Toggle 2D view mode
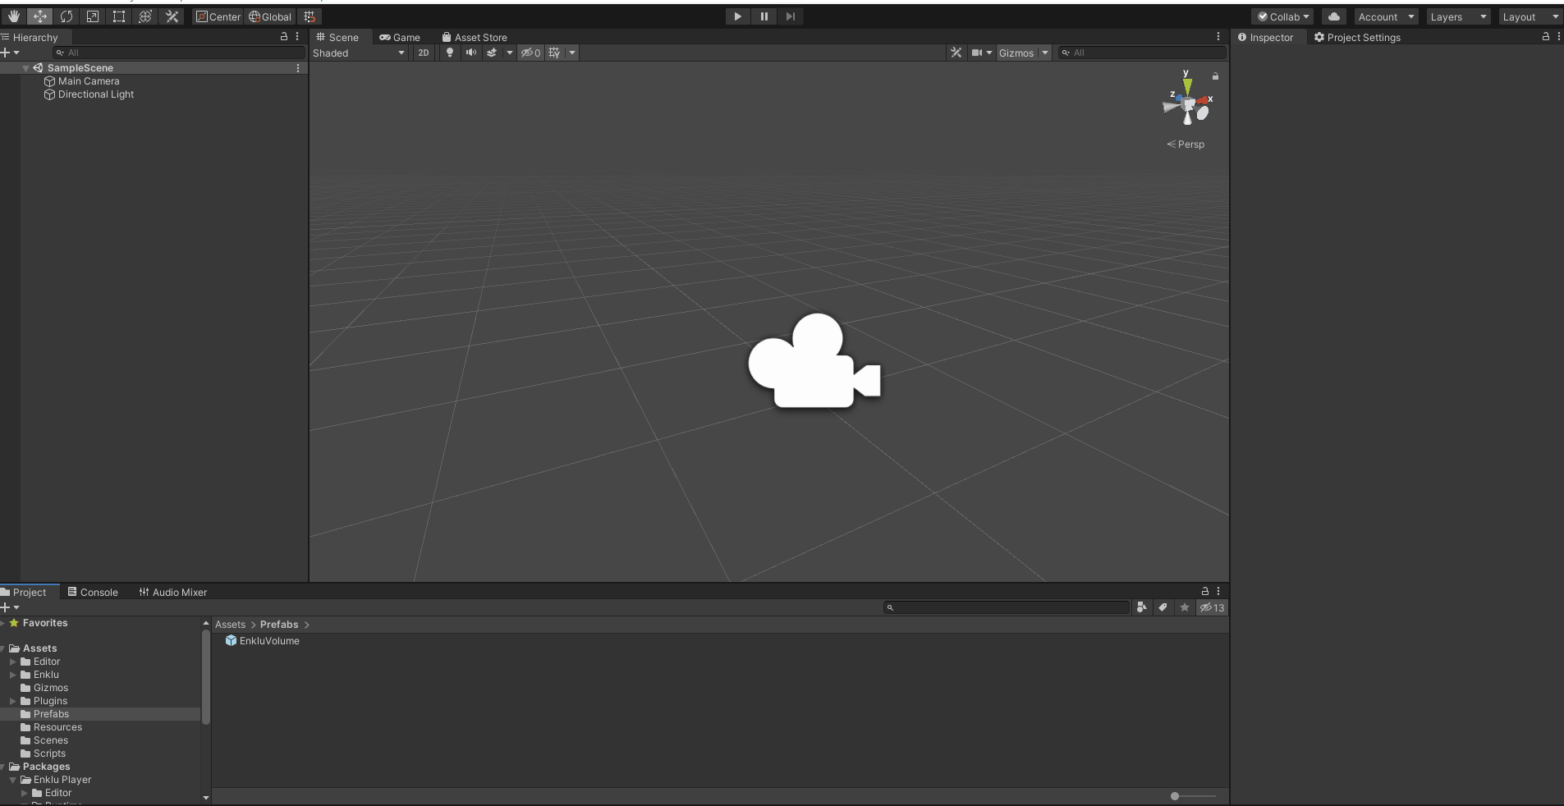1564x806 pixels. (423, 53)
